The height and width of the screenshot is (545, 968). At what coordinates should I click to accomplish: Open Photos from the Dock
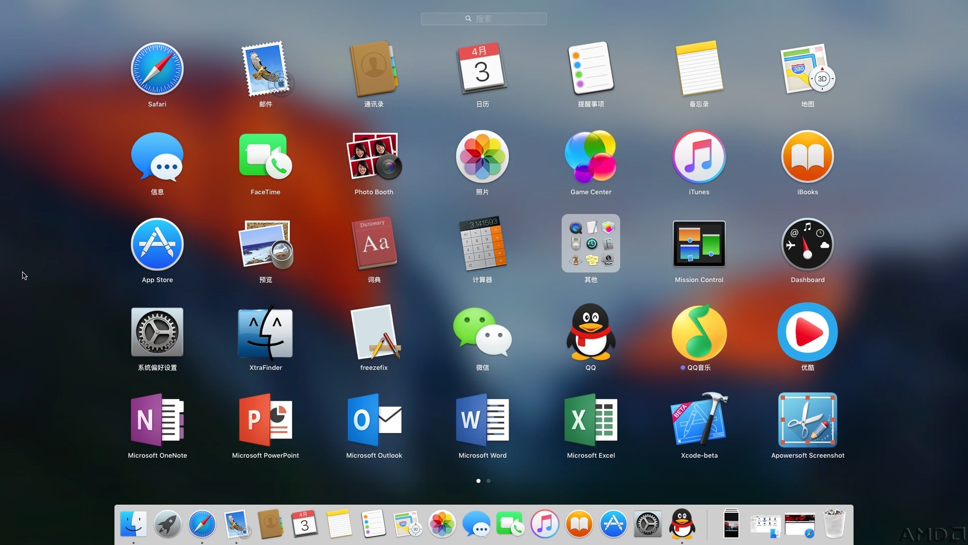click(442, 524)
